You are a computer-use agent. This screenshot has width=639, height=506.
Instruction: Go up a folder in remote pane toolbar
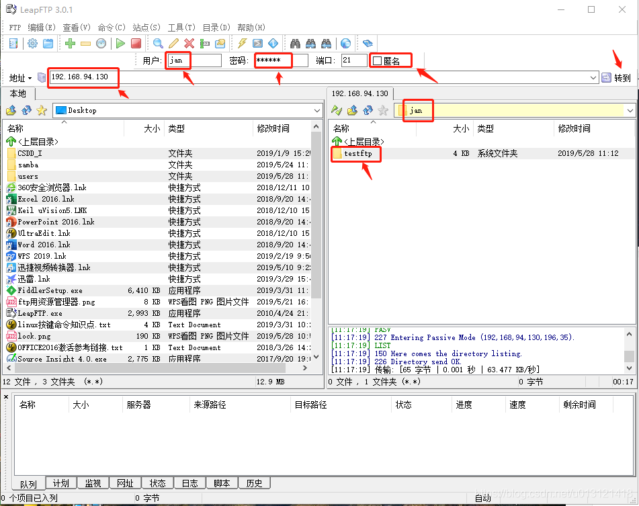(352, 110)
